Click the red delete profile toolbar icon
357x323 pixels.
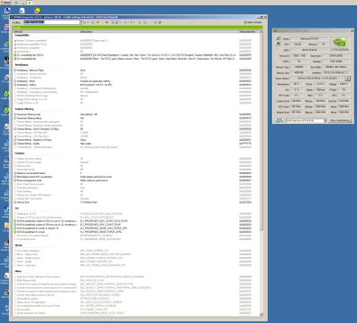tap(106, 22)
